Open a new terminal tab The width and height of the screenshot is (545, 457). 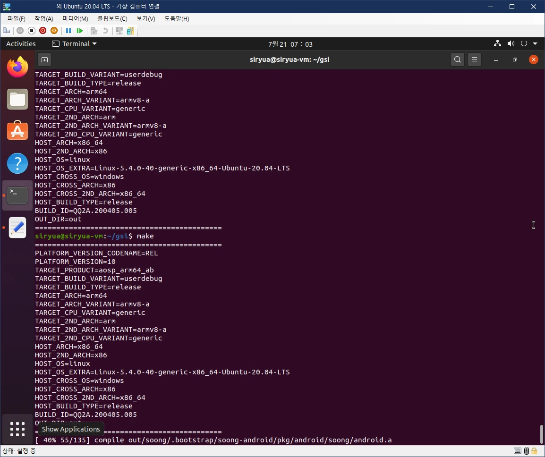[x=44, y=60]
